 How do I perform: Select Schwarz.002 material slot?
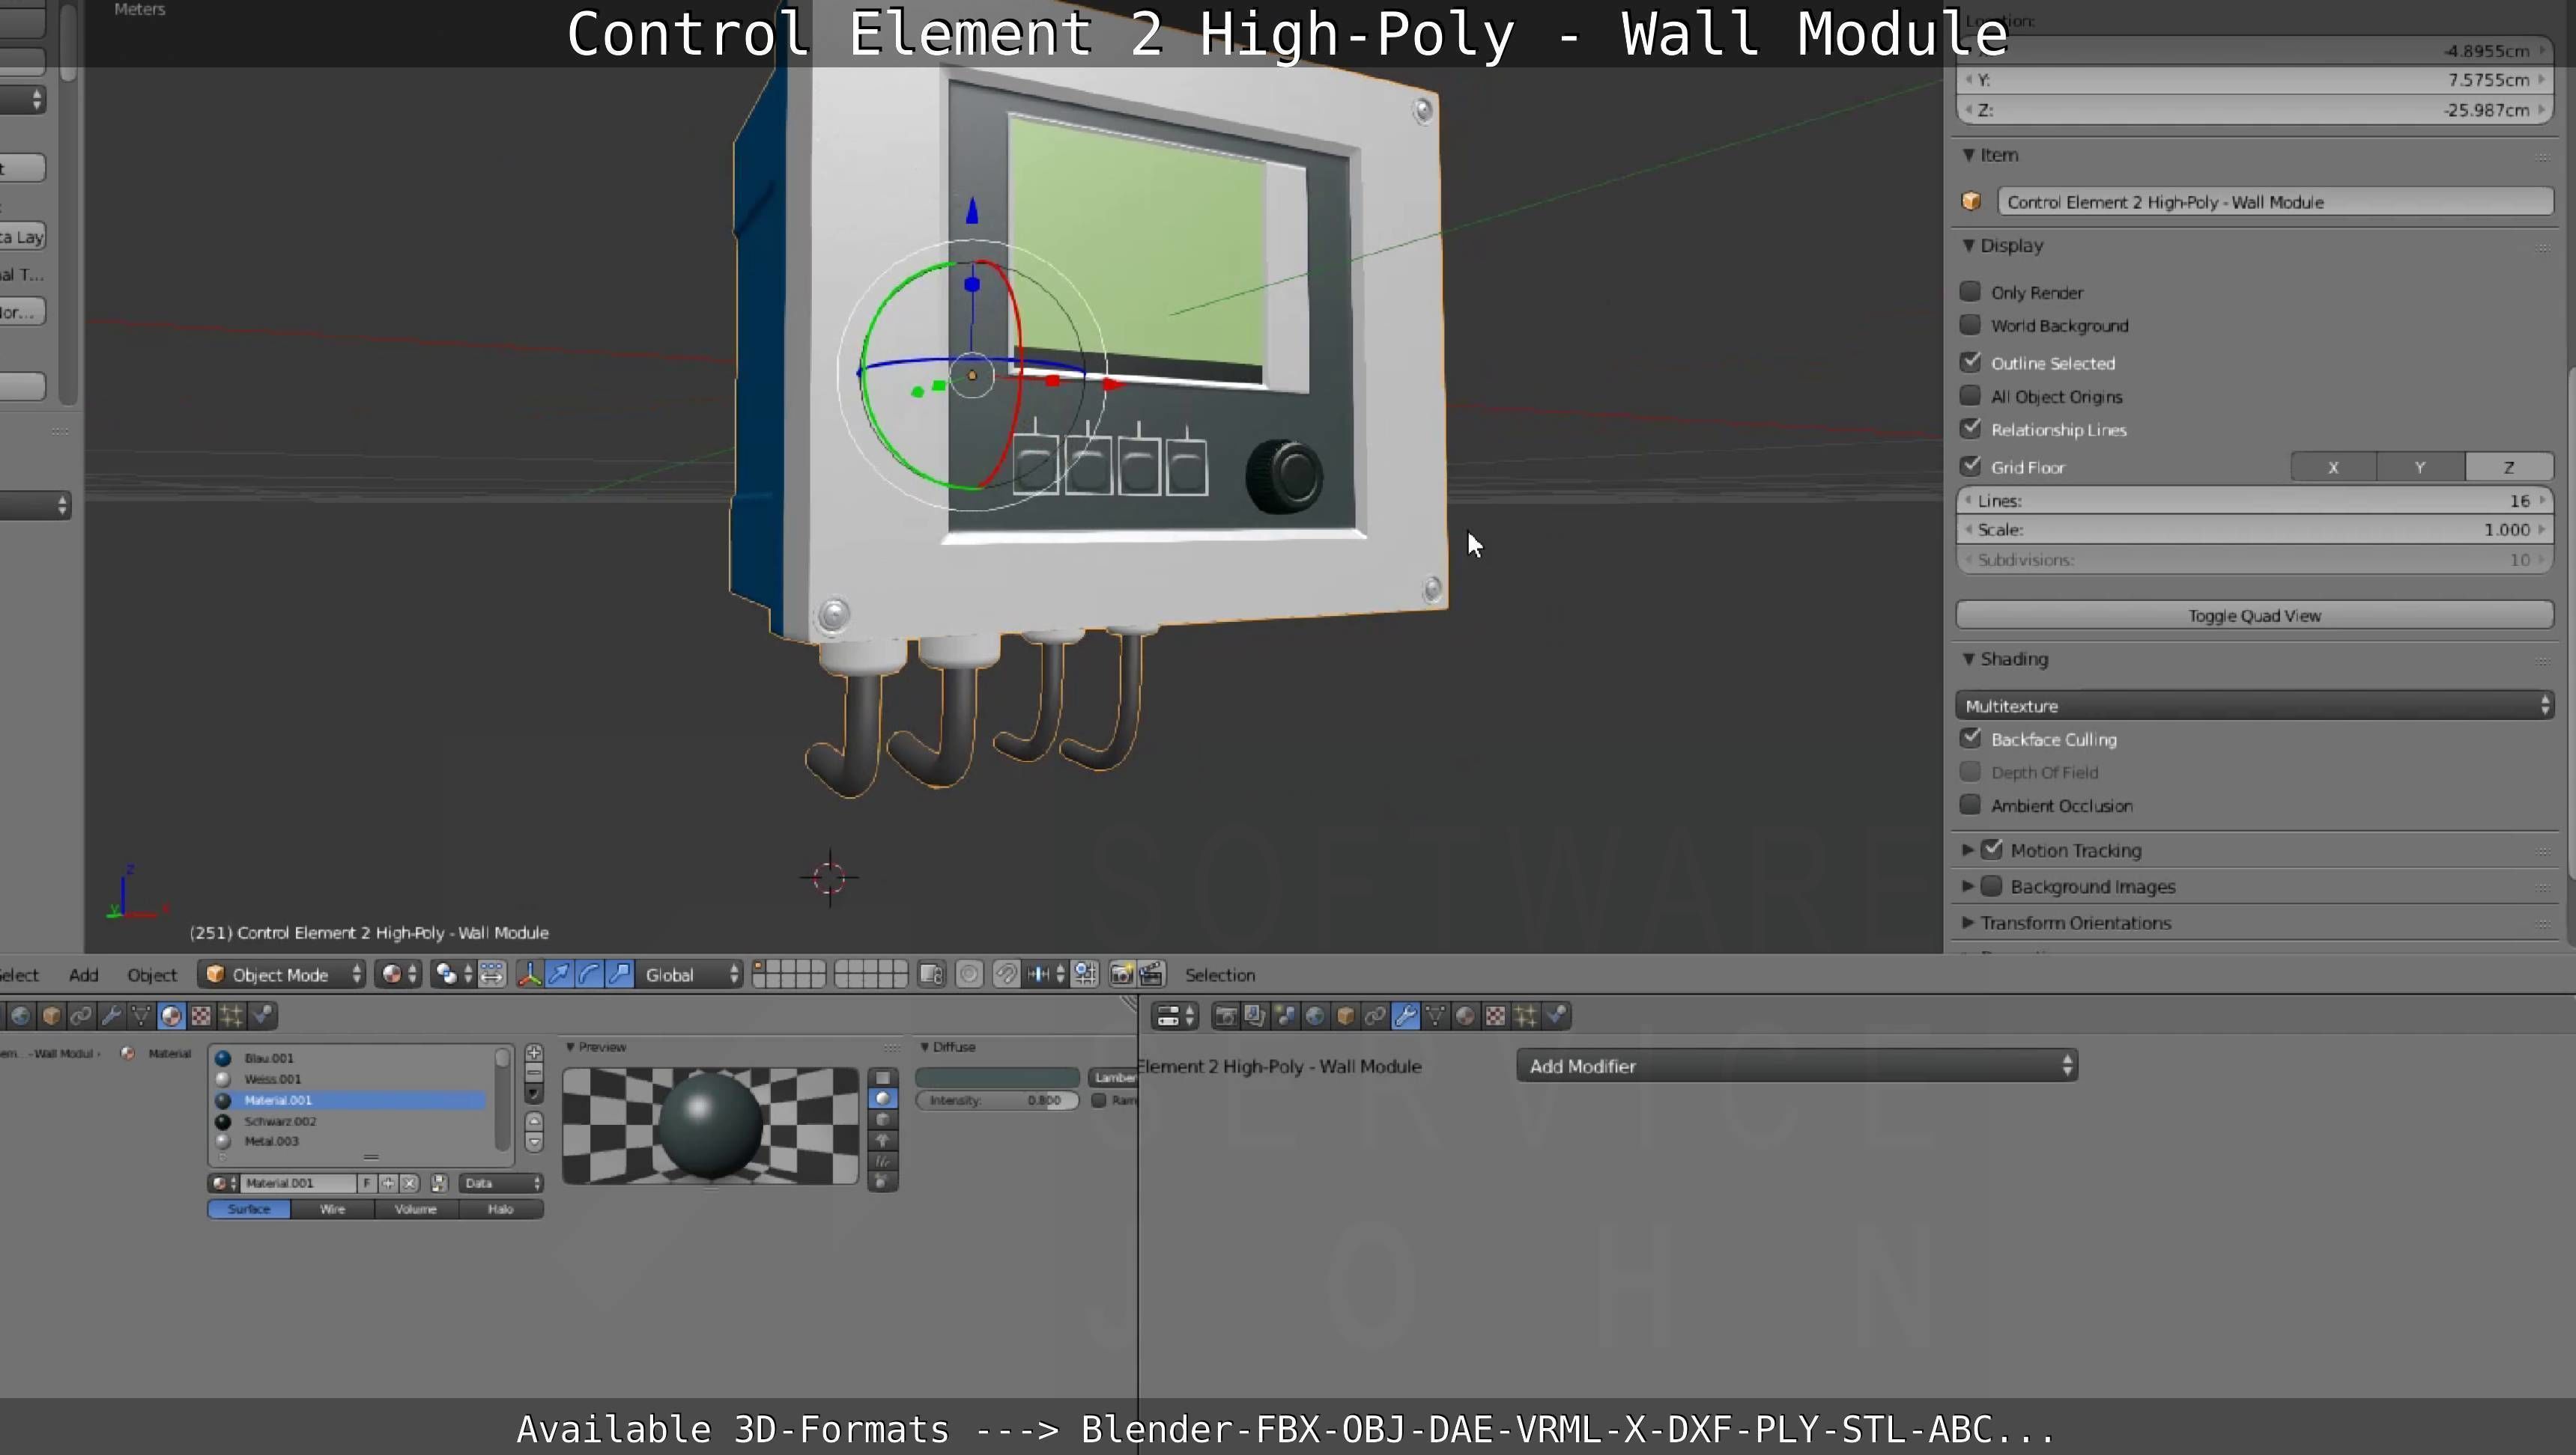click(350, 1121)
